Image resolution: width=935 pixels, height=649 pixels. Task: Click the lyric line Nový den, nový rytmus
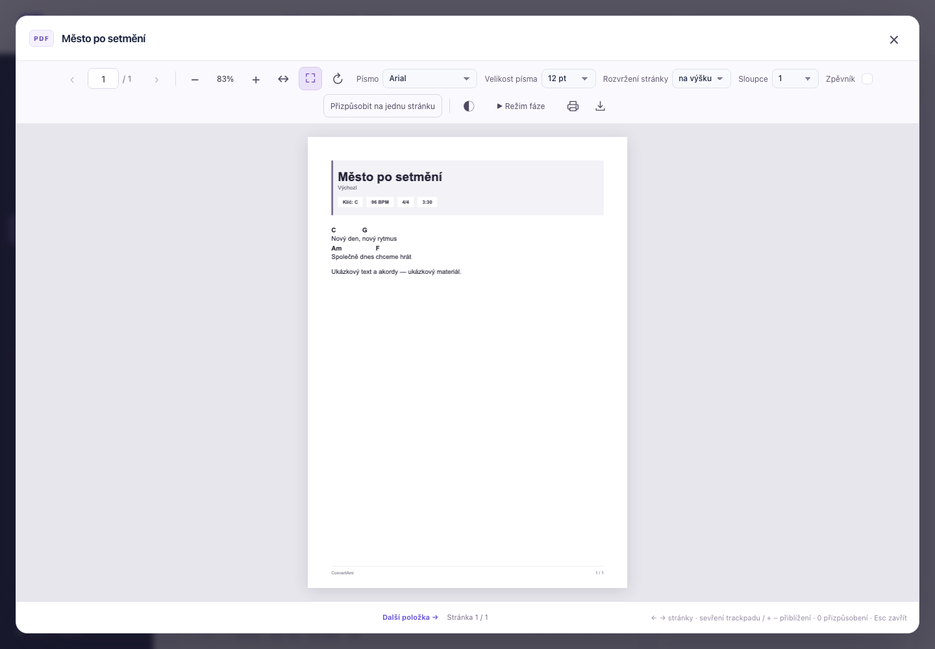coord(364,239)
